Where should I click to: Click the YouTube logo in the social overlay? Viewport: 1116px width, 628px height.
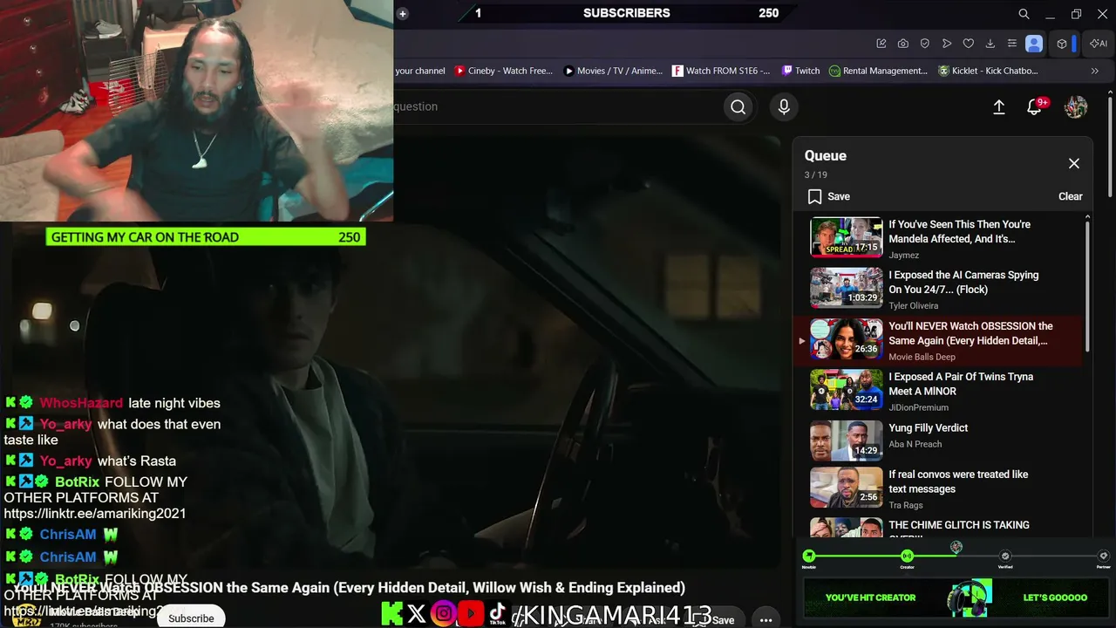(471, 614)
